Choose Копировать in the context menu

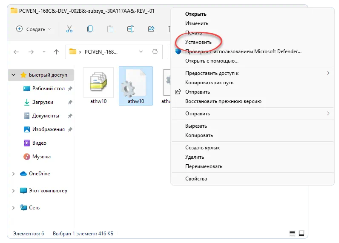point(199,135)
